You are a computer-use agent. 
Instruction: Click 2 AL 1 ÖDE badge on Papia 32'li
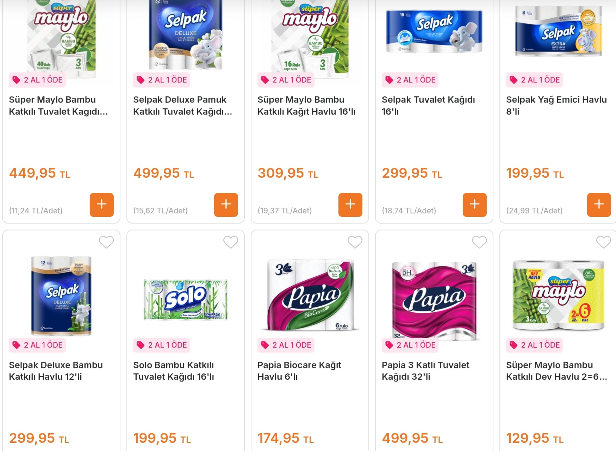(x=410, y=345)
